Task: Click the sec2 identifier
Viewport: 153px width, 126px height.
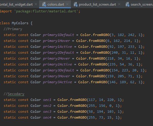Action: [47, 106]
